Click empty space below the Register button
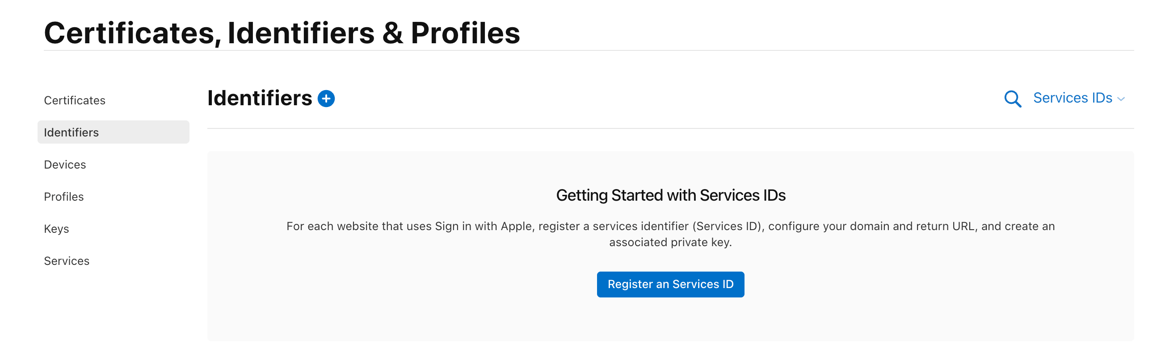This screenshot has height=363, width=1161. (x=670, y=320)
